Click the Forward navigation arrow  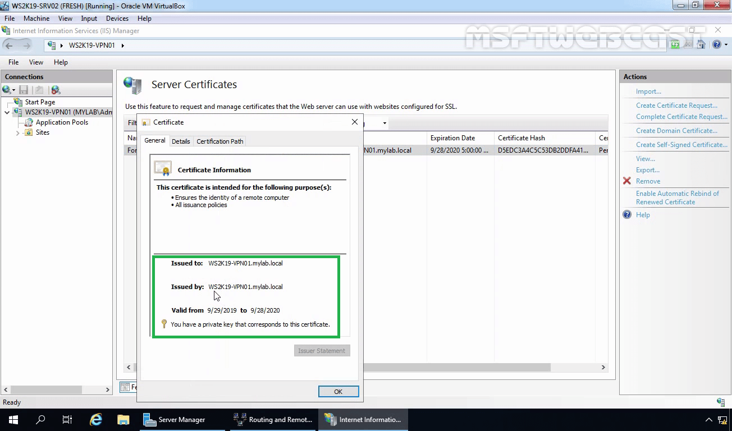(x=26, y=45)
